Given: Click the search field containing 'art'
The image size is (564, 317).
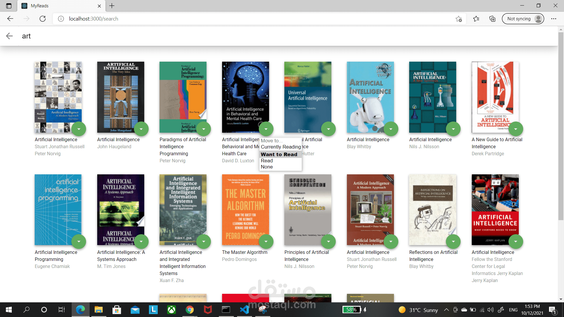Looking at the screenshot, I should pos(117,36).
